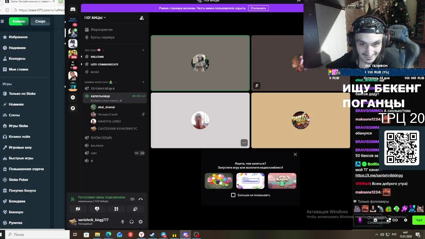425x239 pixels.
Task: Click the infinity icon in chat bar
Action: pyautogui.click(x=395, y=220)
